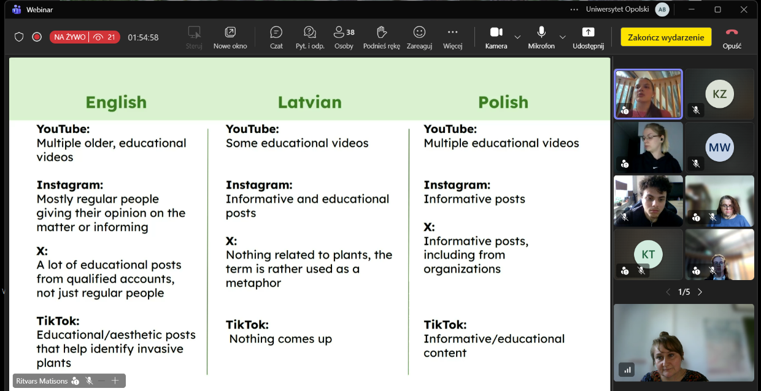
Task: Click the Latvian column heading
Action: tap(310, 102)
